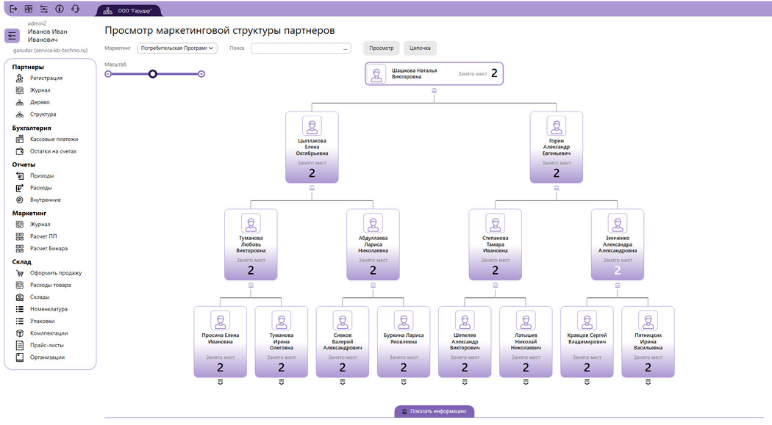Click the avatar icon of Шашкова Наталья Викторовна
The width and height of the screenshot is (772, 425).
pos(377,74)
